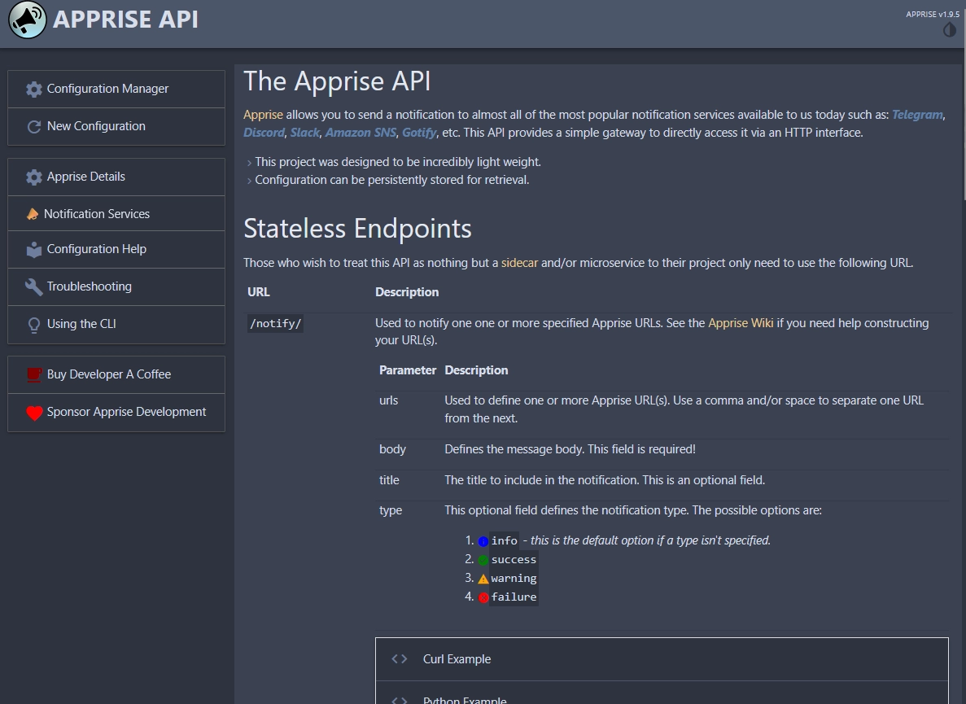Viewport: 966px width, 704px height.
Task: Toggle dark mode with the half-circle icon
Action: point(949,30)
